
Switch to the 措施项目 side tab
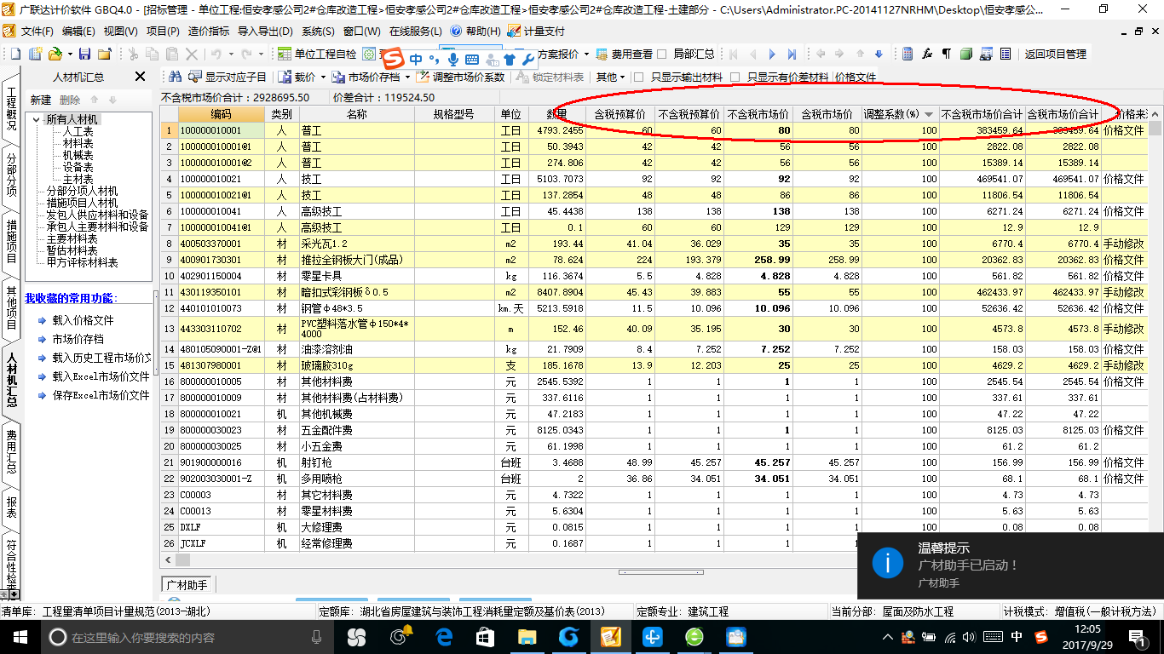coord(11,241)
